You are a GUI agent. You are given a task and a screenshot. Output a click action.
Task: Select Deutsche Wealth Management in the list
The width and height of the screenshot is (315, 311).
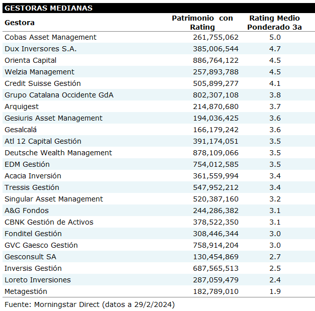point(58,153)
